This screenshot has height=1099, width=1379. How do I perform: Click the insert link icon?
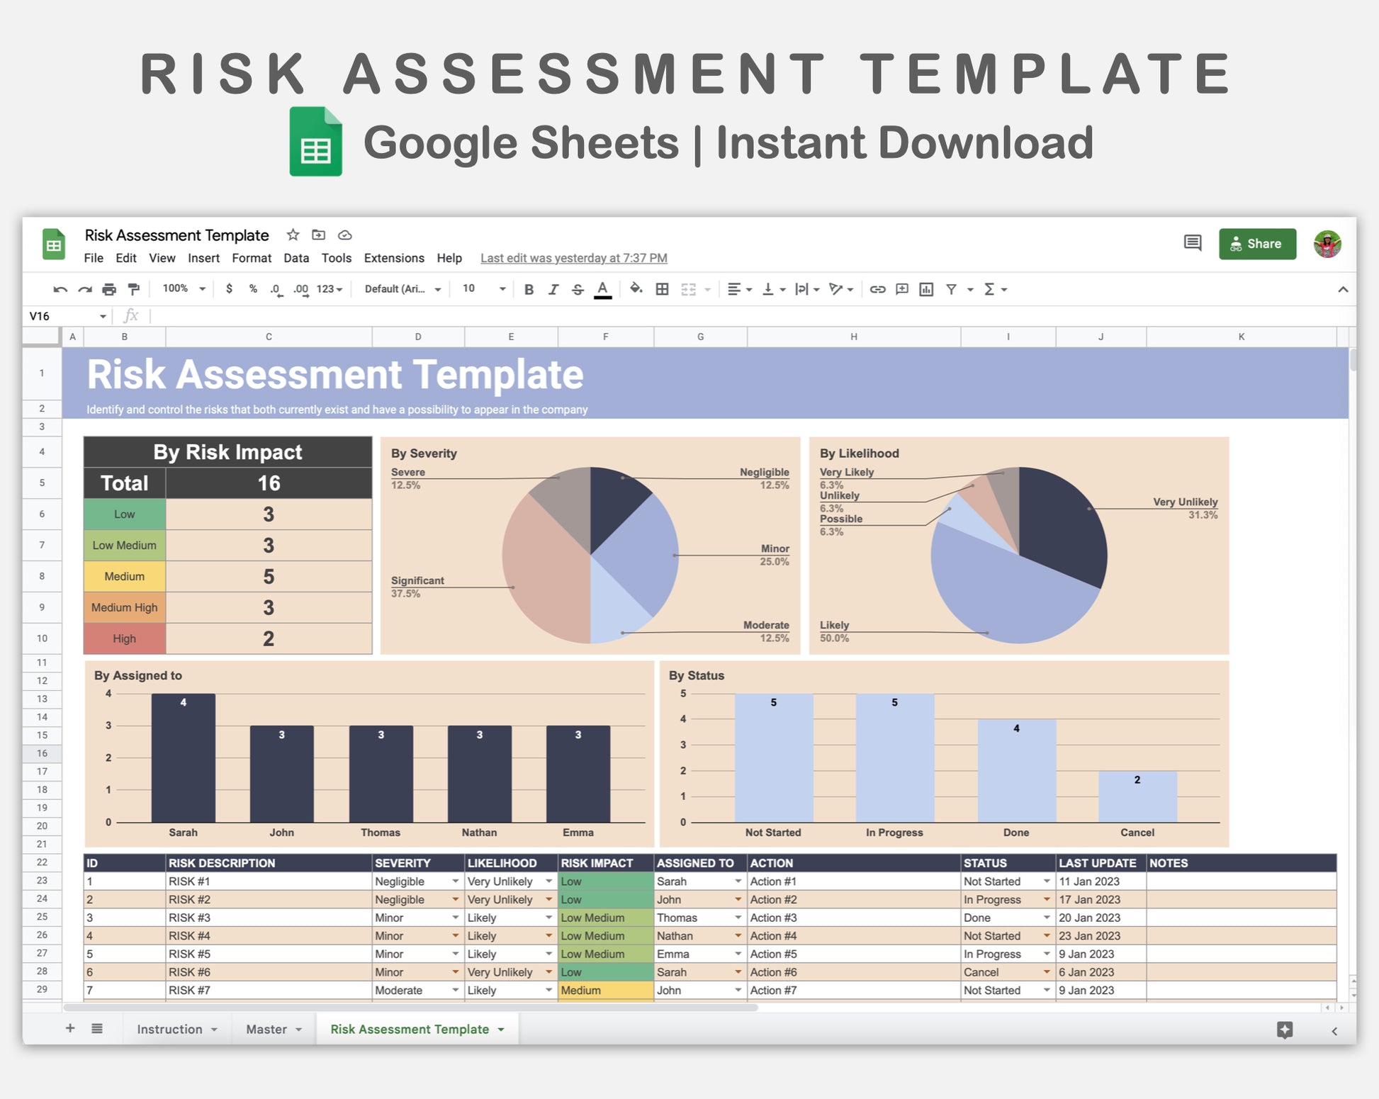tap(877, 289)
